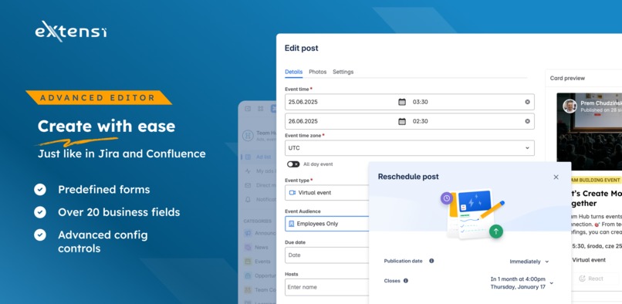This screenshot has width=622, height=304.
Task: Click info icon next to Publication date
Action: [431, 261]
